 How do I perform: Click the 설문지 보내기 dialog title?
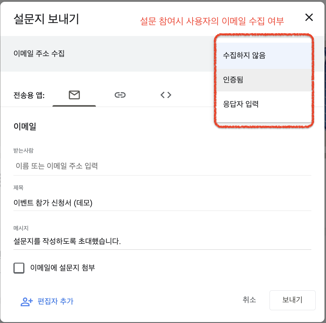pos(46,19)
